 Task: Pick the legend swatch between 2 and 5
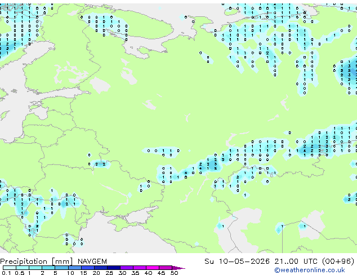[x=48, y=268]
